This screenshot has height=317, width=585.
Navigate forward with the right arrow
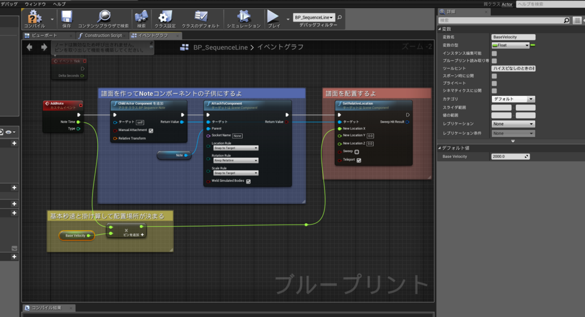[44, 47]
